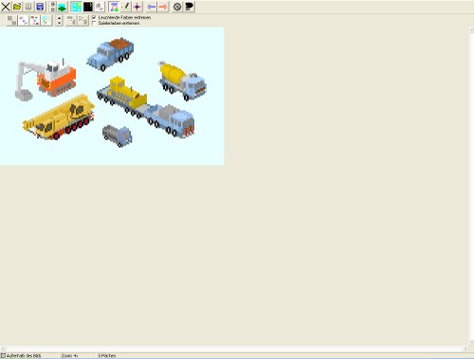The height and width of the screenshot is (359, 474).
Task: Click the 'Zoom' field in status bar
Action: [78, 356]
